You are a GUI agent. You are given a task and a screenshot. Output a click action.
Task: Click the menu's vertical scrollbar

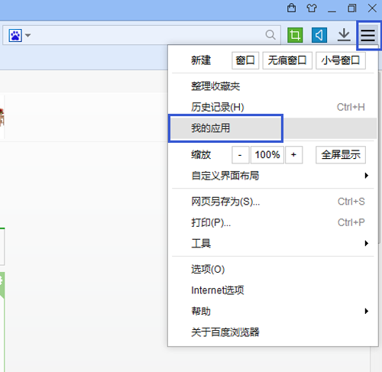[x=380, y=158]
